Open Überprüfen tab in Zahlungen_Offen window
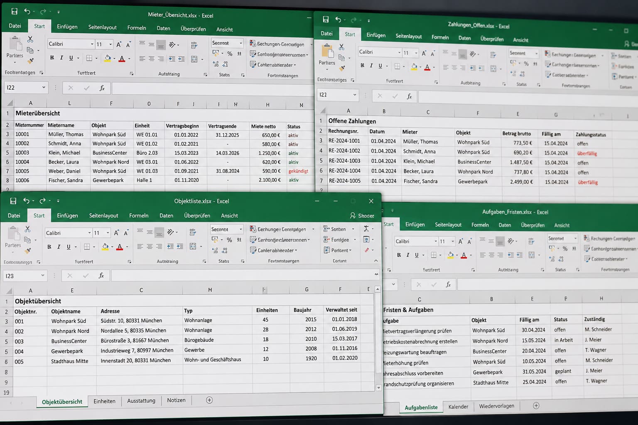Screen dimensions: 638x425 [492, 39]
